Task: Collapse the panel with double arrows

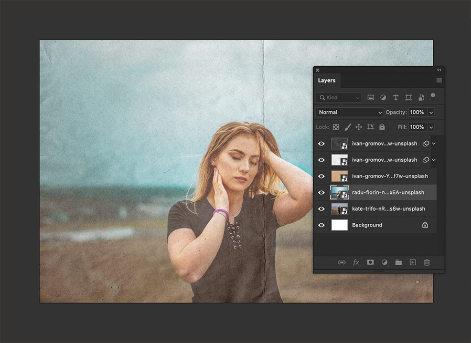Action: 439,70
